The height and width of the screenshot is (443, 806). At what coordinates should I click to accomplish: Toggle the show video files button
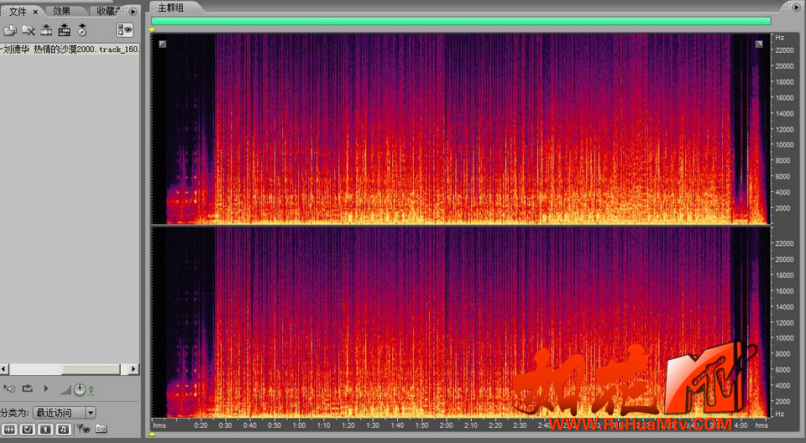[45, 429]
